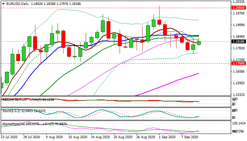
Task: Click the EURUSD,Daily chart title
Action: pos(18,4)
